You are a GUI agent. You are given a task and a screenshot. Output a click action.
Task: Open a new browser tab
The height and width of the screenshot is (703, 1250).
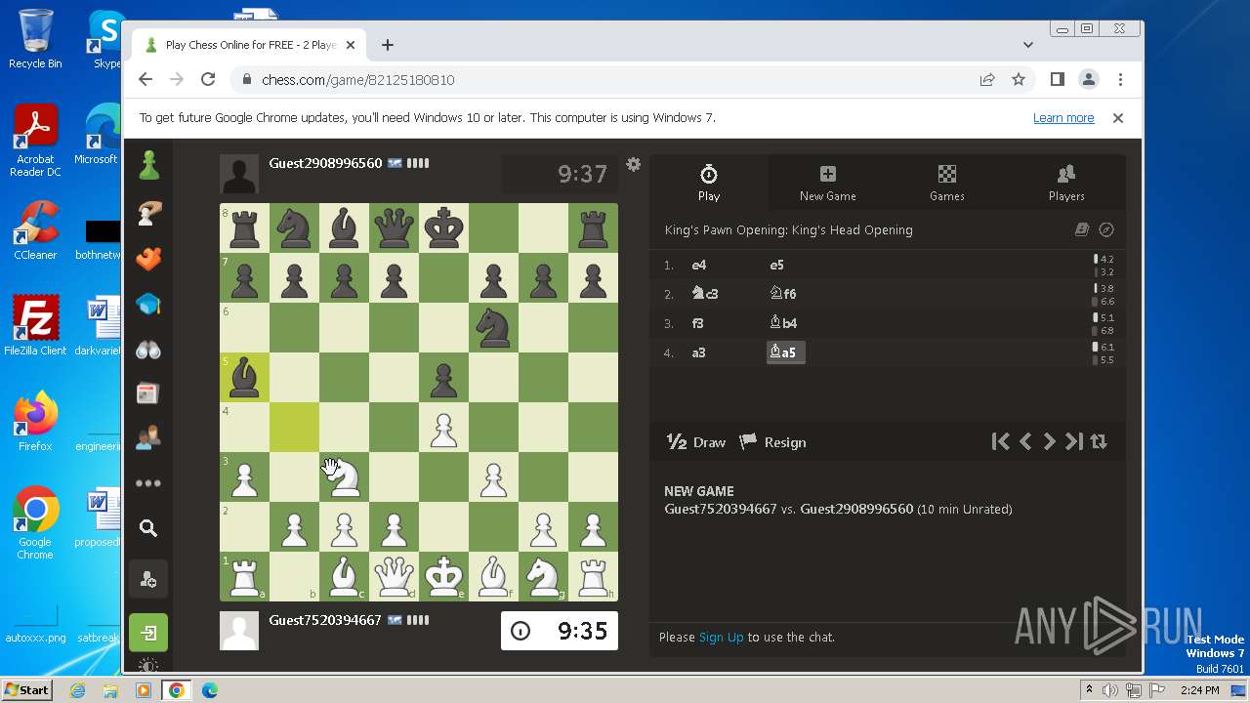click(x=388, y=45)
